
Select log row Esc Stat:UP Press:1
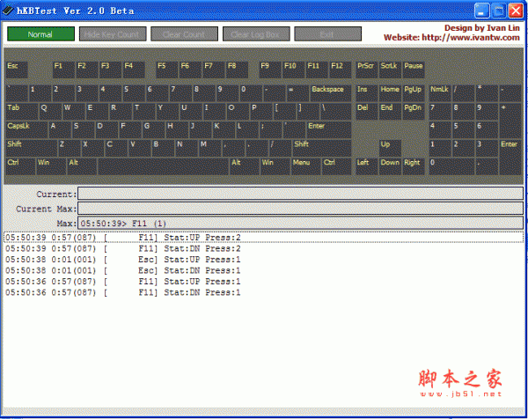coord(264,260)
